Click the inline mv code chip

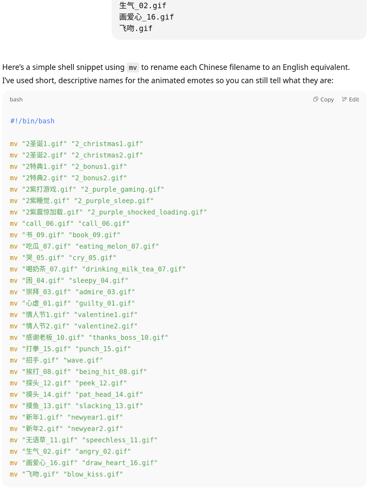(133, 68)
